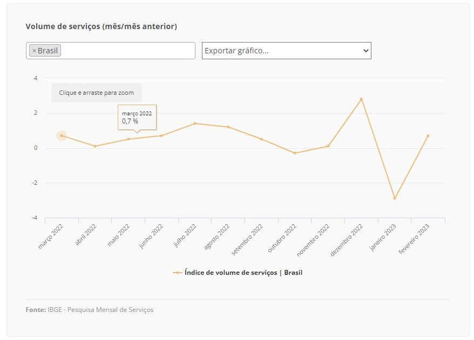Select the dezembro 2022 peak data point
Image resolution: width=474 pixels, height=340 pixels.
(x=361, y=99)
